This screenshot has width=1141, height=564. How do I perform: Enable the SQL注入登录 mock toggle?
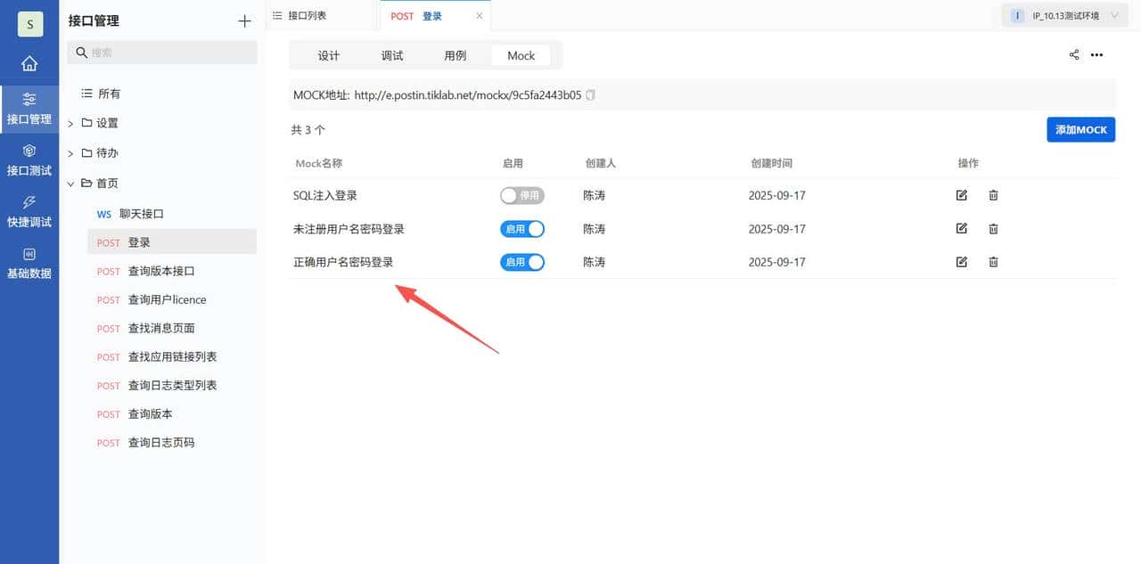click(x=521, y=195)
